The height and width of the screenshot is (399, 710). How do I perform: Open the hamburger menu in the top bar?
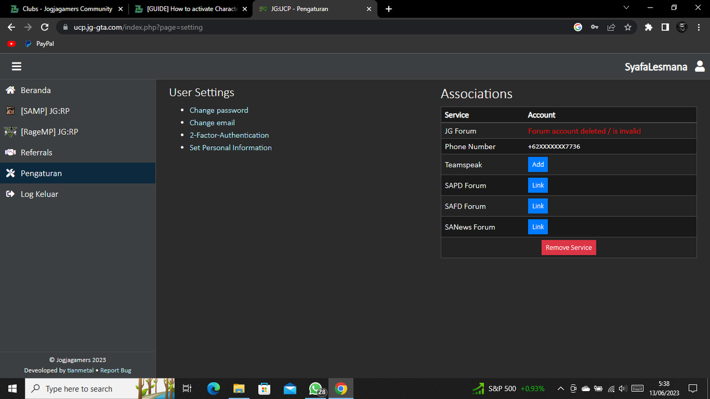coord(17,66)
